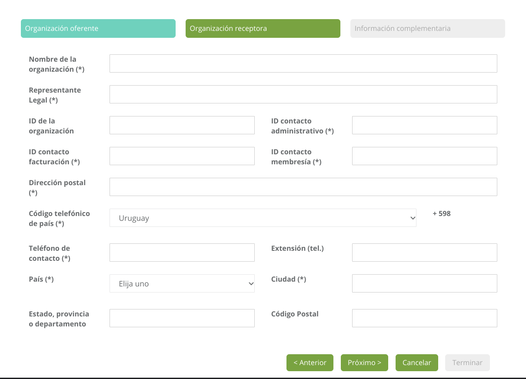Image resolution: width=526 pixels, height=379 pixels.
Task: Open the Información complementaria tab
Action: point(427,29)
